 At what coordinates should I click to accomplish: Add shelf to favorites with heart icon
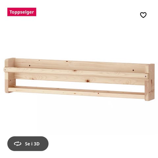[x=143, y=15]
